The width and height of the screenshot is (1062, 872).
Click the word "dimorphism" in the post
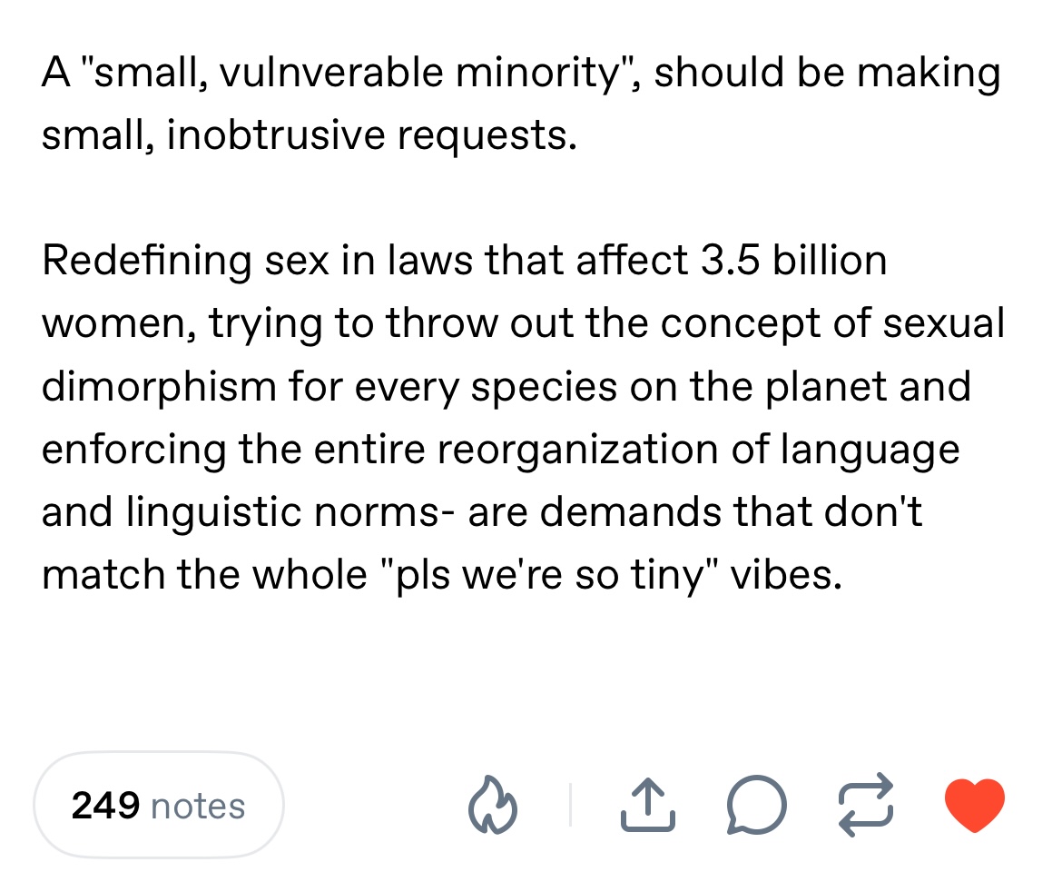coord(159,387)
